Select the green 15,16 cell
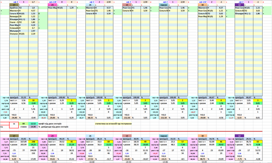This screenshot has height=163, width=272. coord(71,145)
